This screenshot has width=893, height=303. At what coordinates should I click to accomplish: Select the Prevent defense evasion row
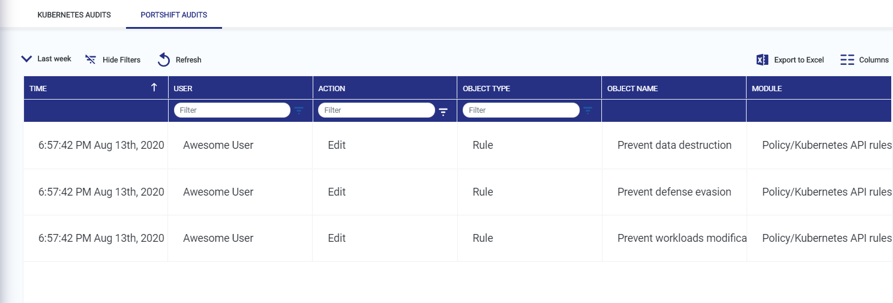674,192
